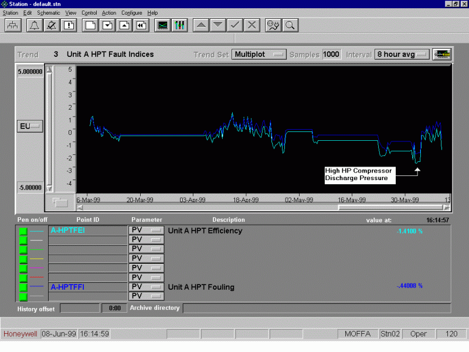Open the Schematic menu
469x352 pixels.
coord(49,12)
